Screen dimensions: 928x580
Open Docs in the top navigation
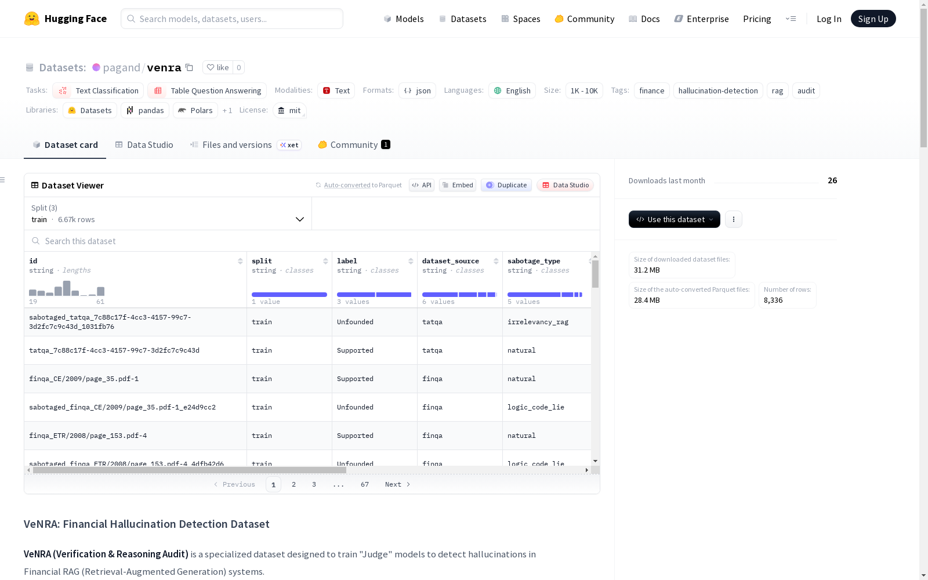(x=644, y=19)
